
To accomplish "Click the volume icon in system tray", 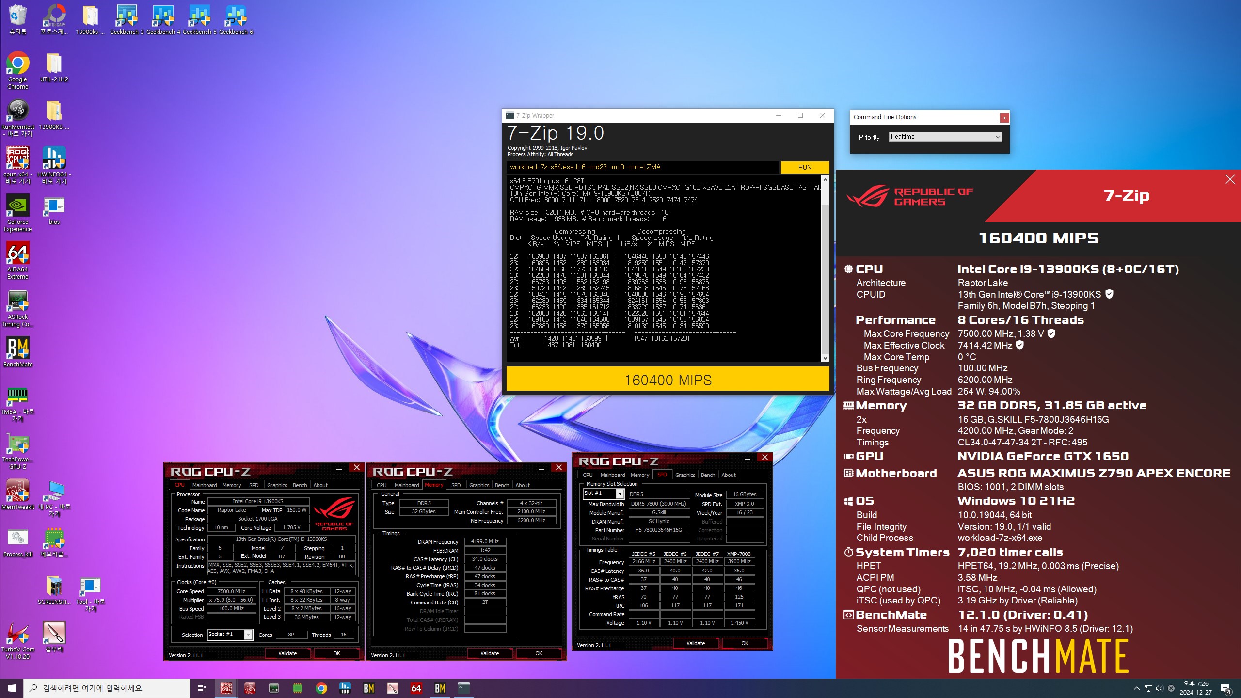I will 1159,688.
